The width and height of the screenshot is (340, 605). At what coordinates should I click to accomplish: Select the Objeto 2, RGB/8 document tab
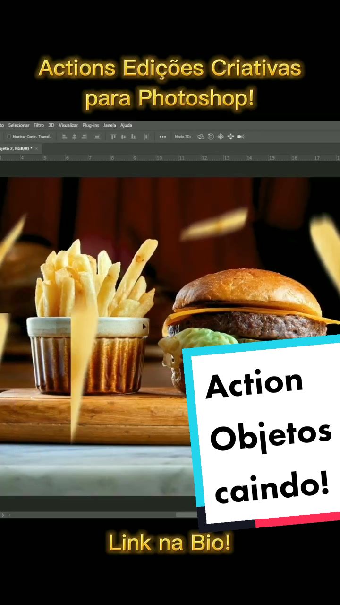[16, 148]
